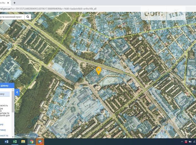Click the battery tray icon

(x=190, y=142)
